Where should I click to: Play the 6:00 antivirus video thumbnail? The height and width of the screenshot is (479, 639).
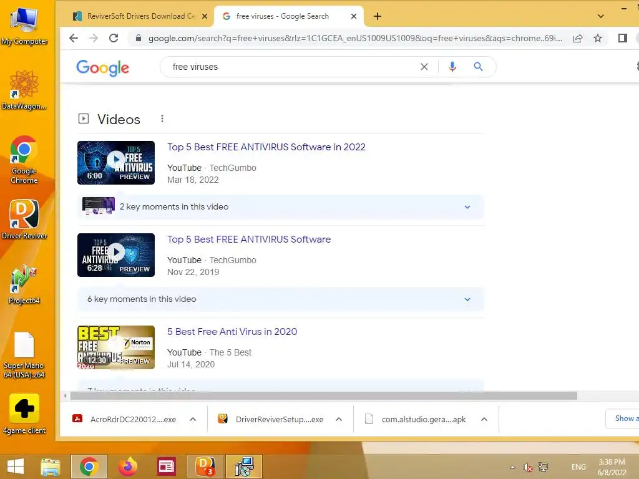tap(116, 163)
